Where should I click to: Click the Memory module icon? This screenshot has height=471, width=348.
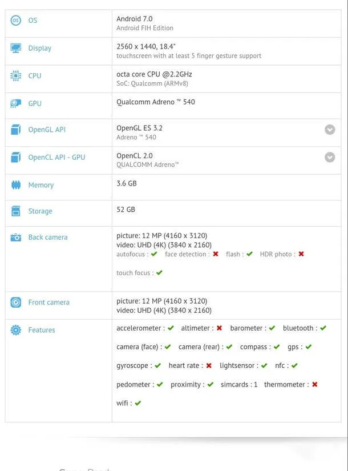tap(16, 185)
